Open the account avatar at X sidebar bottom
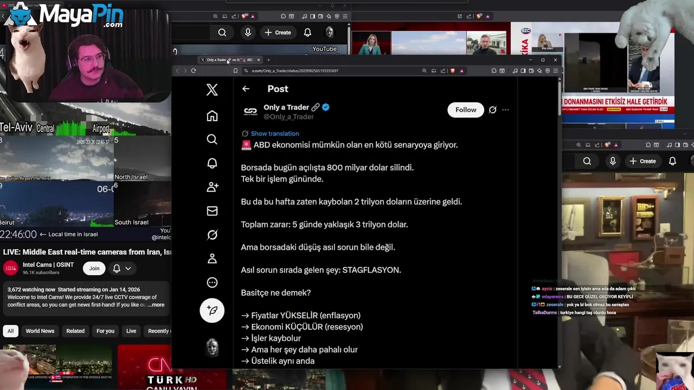The height and width of the screenshot is (390, 694). click(x=212, y=347)
